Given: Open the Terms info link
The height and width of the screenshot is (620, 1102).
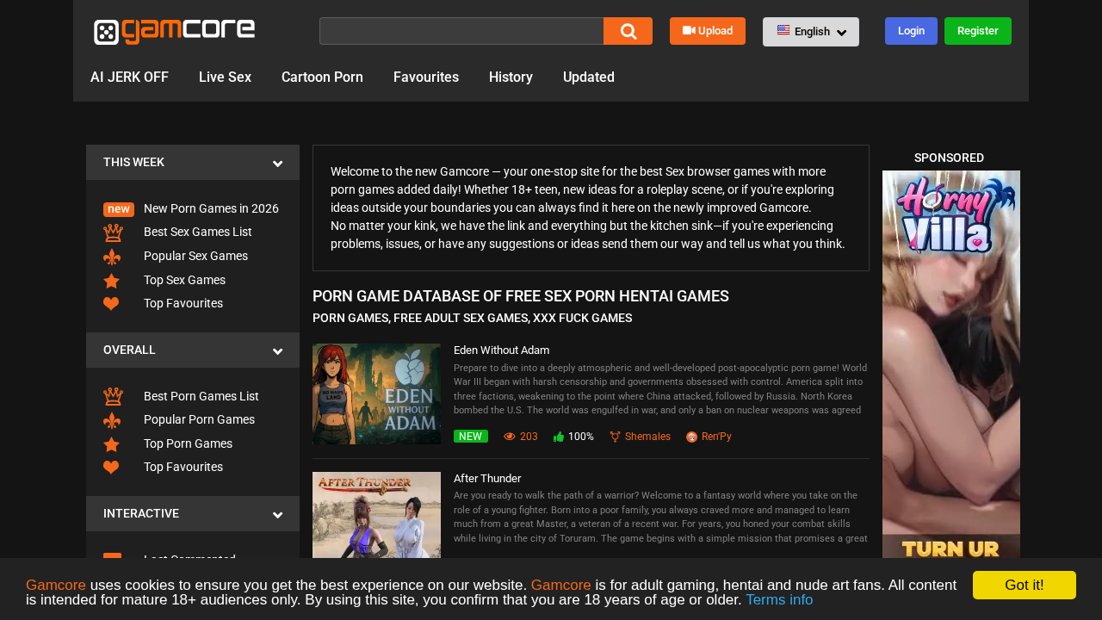Looking at the screenshot, I should [779, 600].
